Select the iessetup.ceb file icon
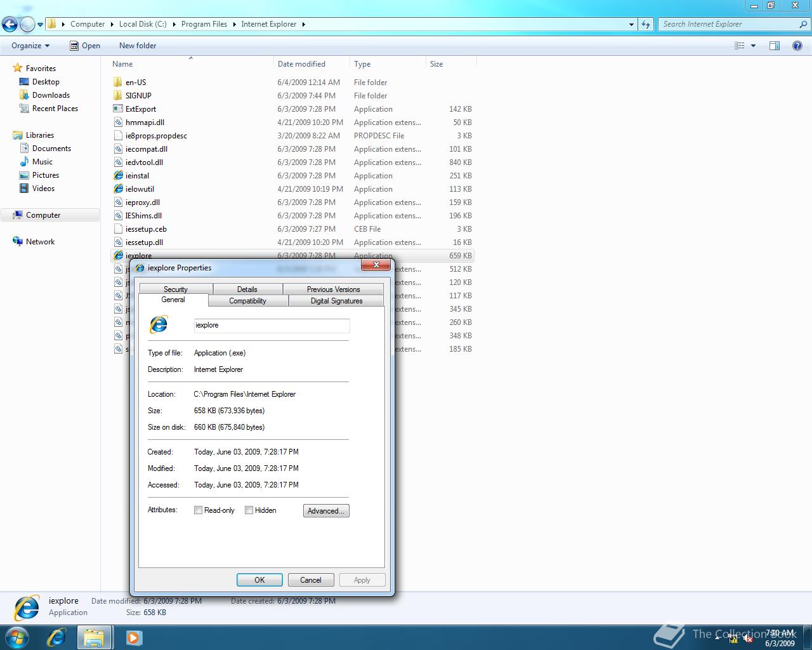The height and width of the screenshot is (650, 812). [118, 229]
